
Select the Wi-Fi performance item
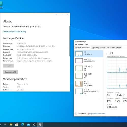click(89, 84)
